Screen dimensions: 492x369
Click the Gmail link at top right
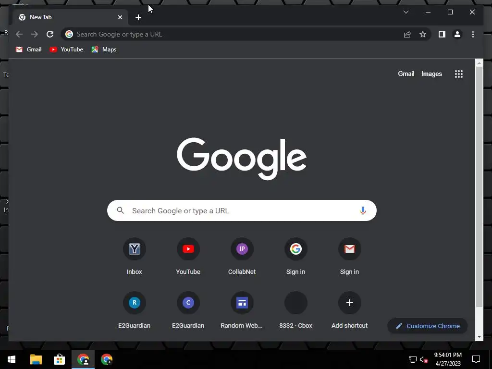[406, 74]
